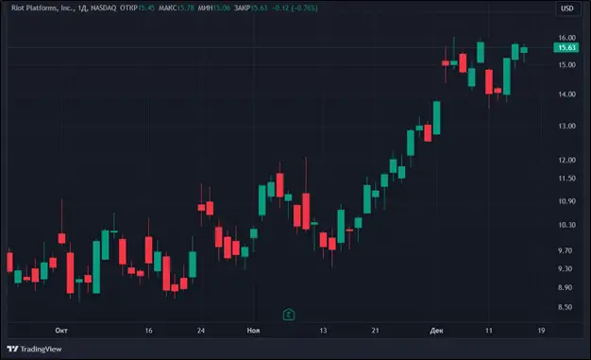Click the 11 date label on time axis

click(x=489, y=331)
